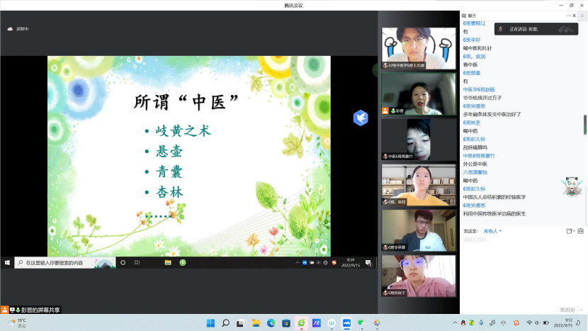
Task: Click the chat history calendar icon
Action: [580, 231]
